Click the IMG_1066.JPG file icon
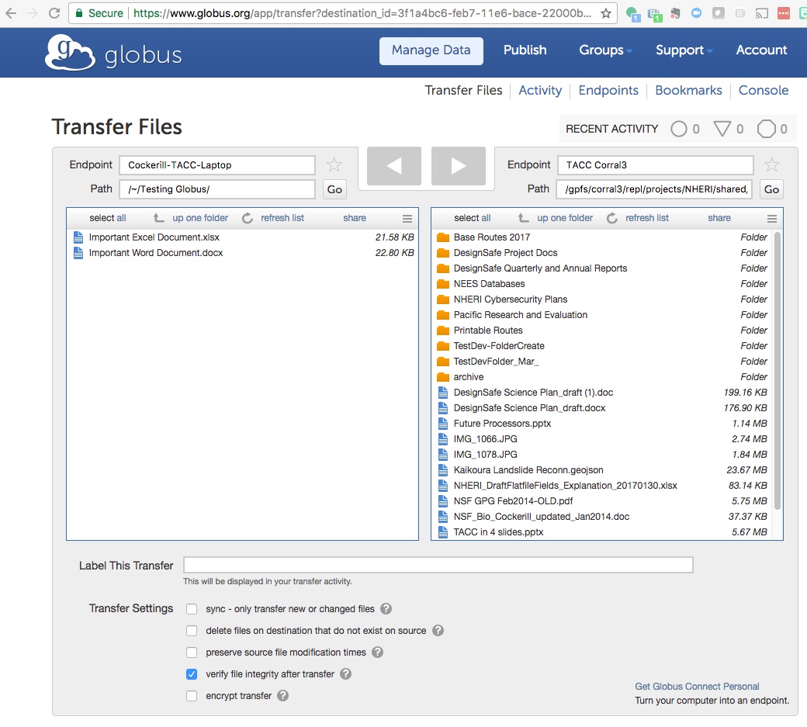The height and width of the screenshot is (727, 807). tap(442, 439)
